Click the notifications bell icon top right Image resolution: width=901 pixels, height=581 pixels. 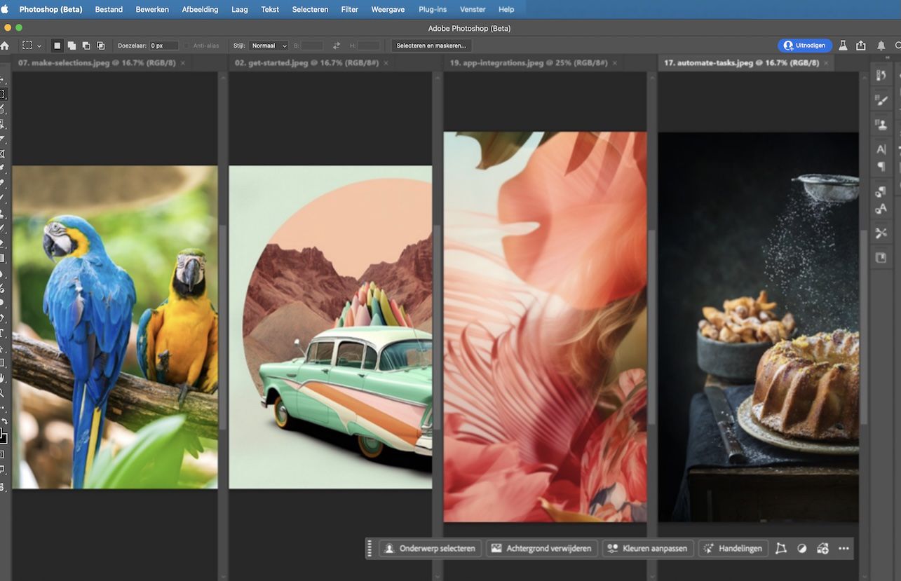[x=881, y=45]
